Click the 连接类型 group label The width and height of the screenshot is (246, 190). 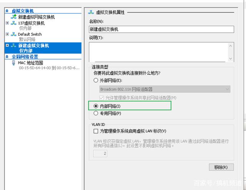pos(100,67)
